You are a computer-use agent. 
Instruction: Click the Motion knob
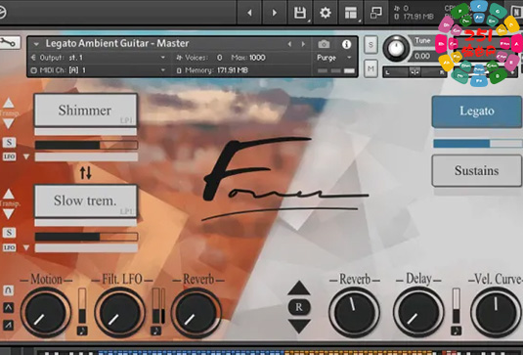coord(46,313)
